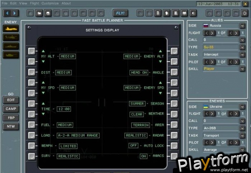Click the FBP button

(x=11, y=118)
